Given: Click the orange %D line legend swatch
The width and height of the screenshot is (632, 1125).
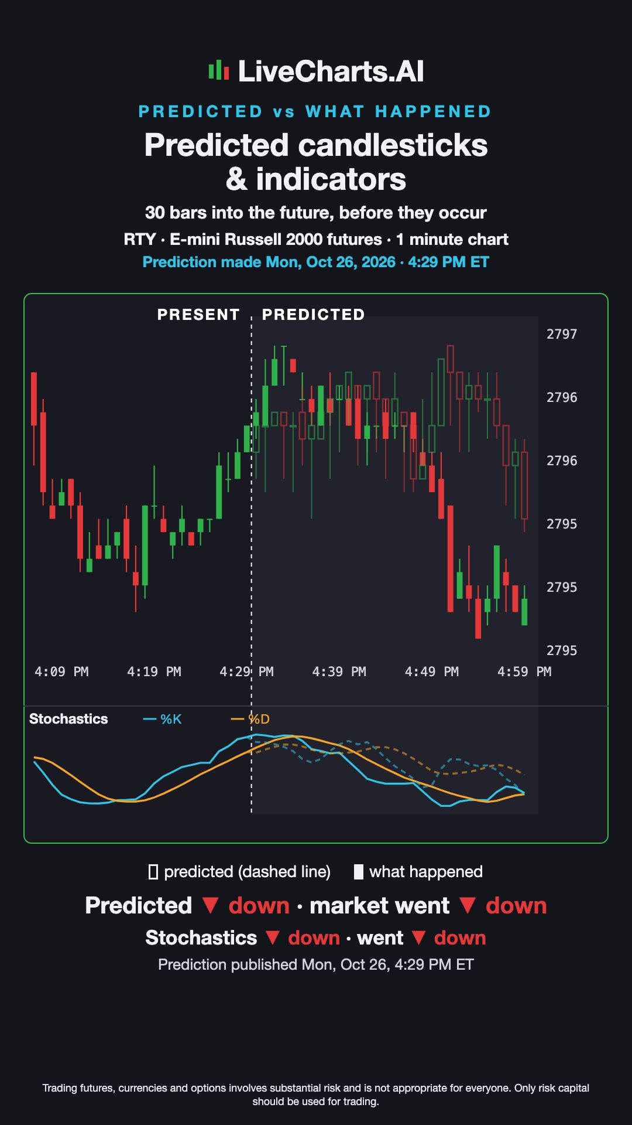Looking at the screenshot, I should click(237, 719).
